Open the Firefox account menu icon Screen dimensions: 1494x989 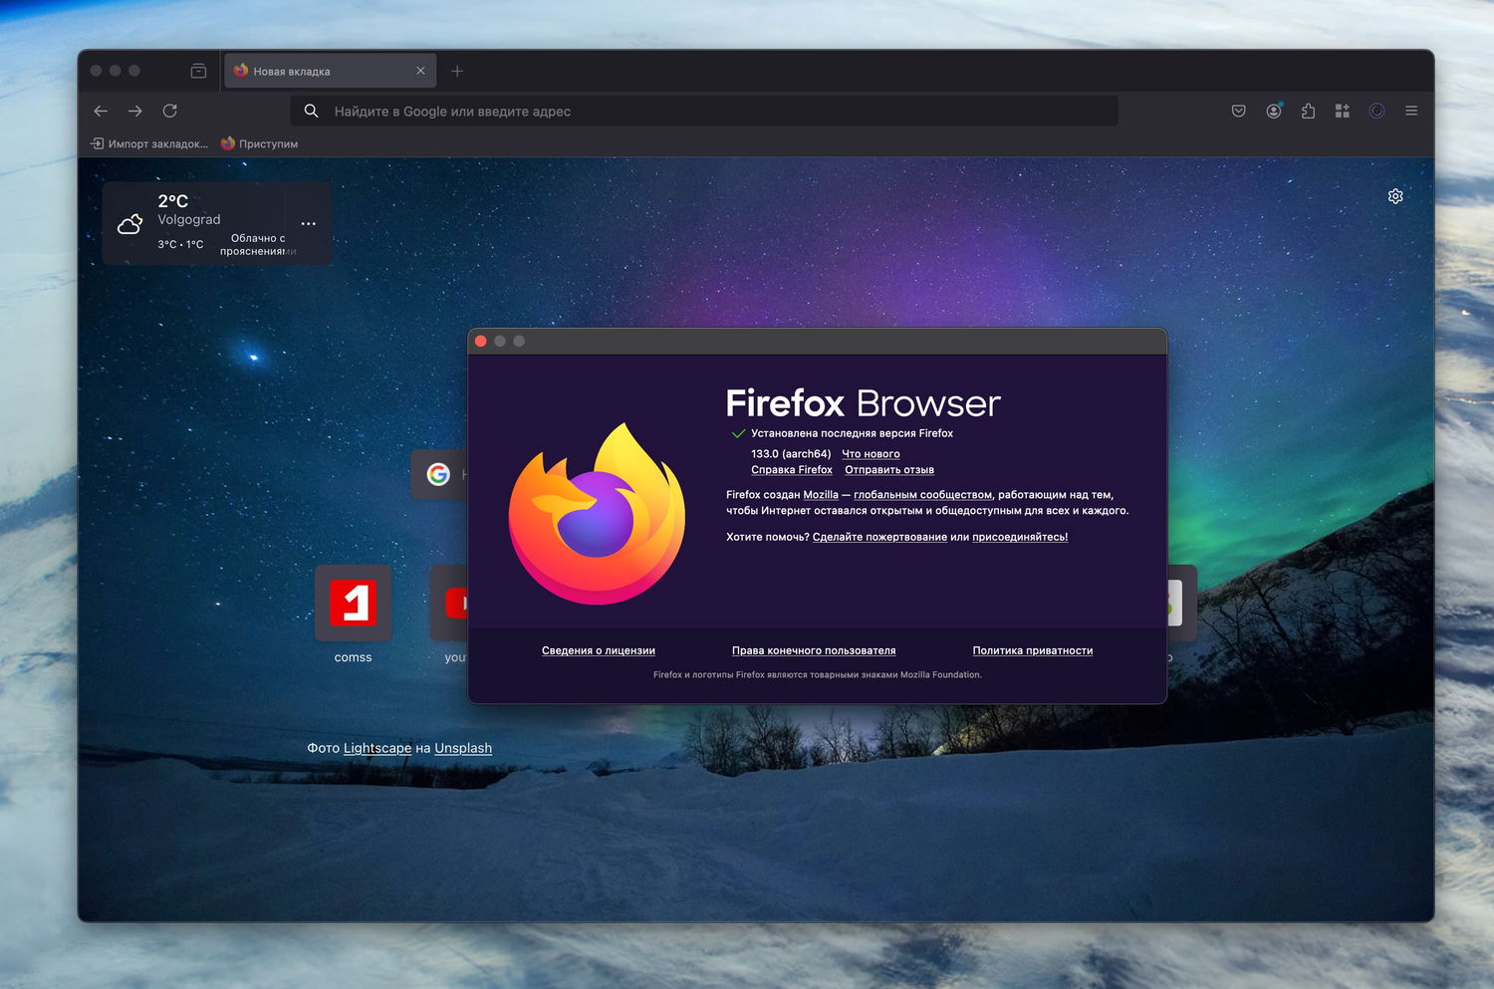pyautogui.click(x=1274, y=111)
